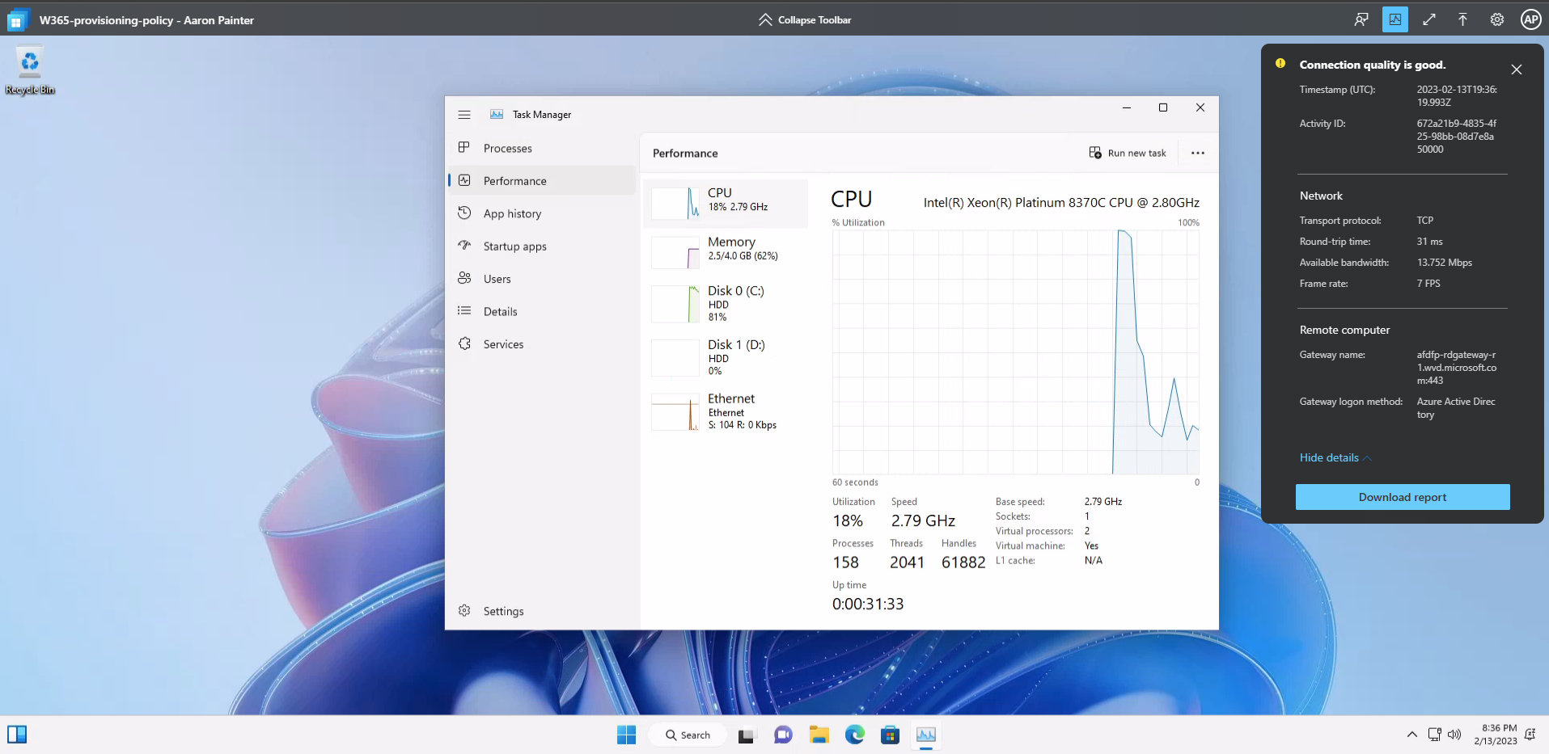Screen dimensions: 1549x754
Task: Open the notifications bell icon
Action: (1530, 735)
